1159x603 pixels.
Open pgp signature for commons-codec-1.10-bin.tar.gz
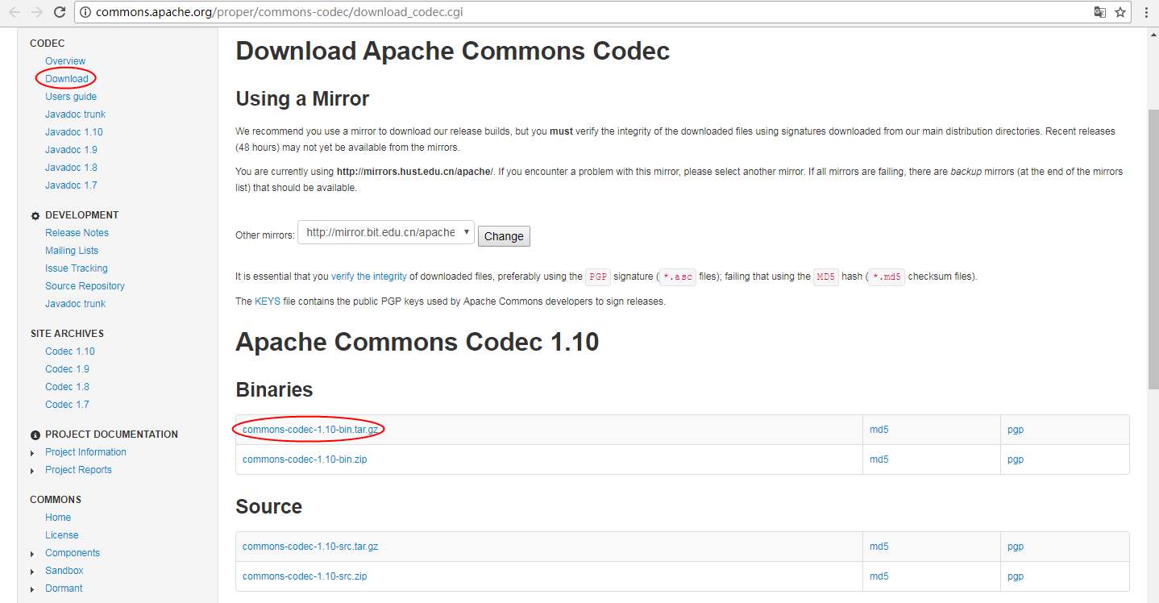[1015, 430]
